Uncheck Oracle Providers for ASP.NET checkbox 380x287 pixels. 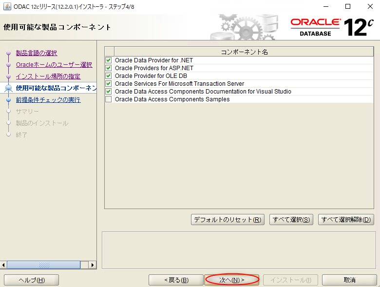(109, 68)
